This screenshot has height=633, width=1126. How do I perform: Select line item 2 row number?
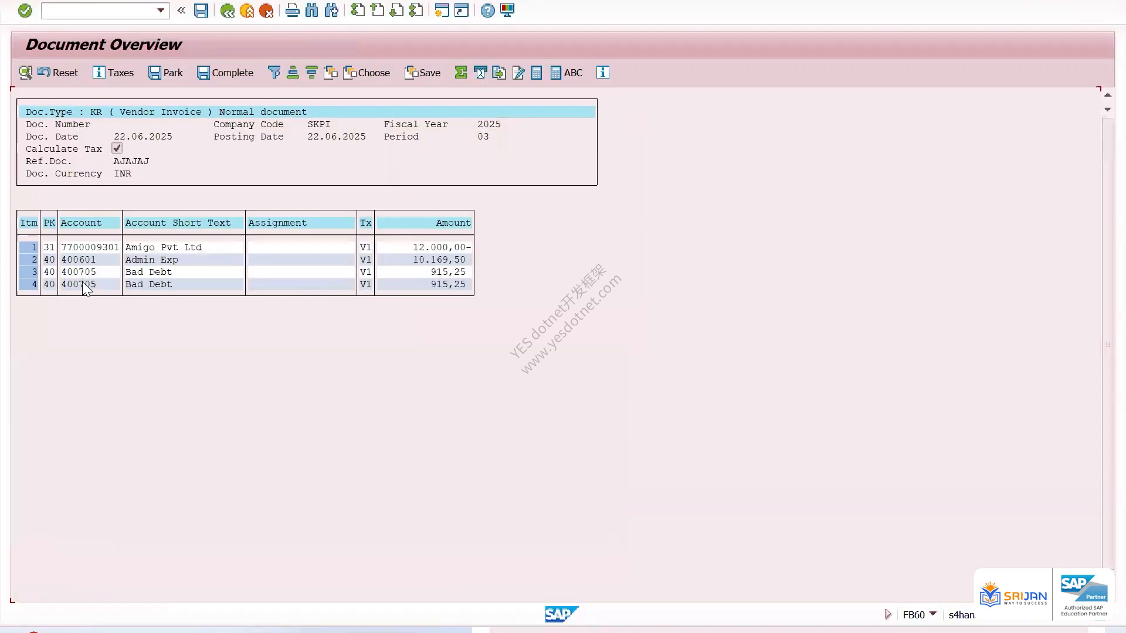pyautogui.click(x=29, y=260)
